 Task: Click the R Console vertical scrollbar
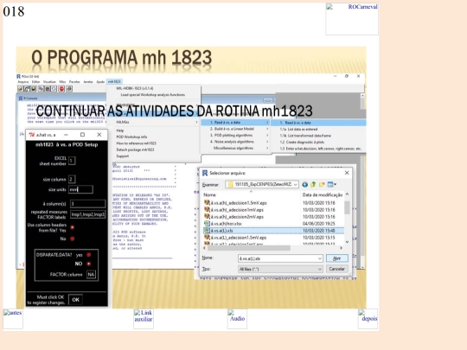coord(362,181)
